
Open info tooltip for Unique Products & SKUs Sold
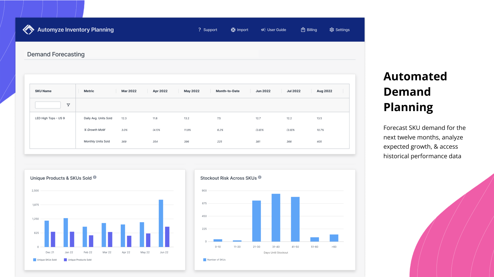pos(95,177)
